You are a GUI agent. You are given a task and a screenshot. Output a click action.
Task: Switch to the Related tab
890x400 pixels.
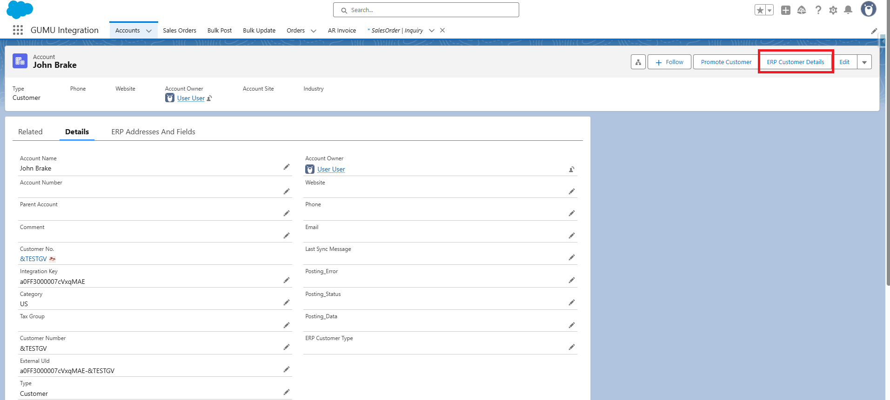30,132
